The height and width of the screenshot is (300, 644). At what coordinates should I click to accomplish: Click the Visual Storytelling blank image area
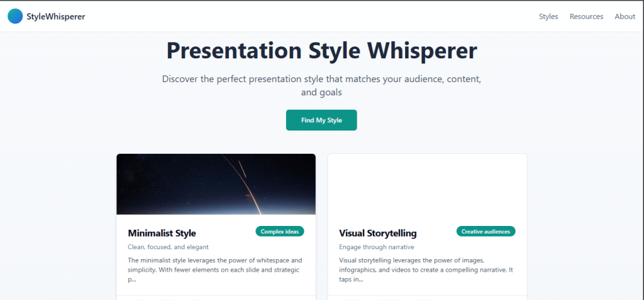coord(427,184)
